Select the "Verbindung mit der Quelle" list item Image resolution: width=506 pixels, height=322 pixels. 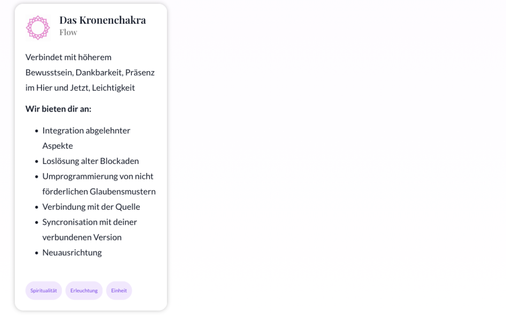91,206
